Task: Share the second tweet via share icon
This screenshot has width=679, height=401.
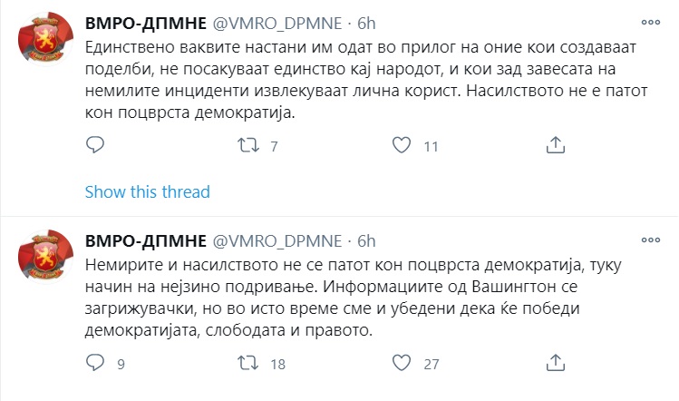Action: 556,363
